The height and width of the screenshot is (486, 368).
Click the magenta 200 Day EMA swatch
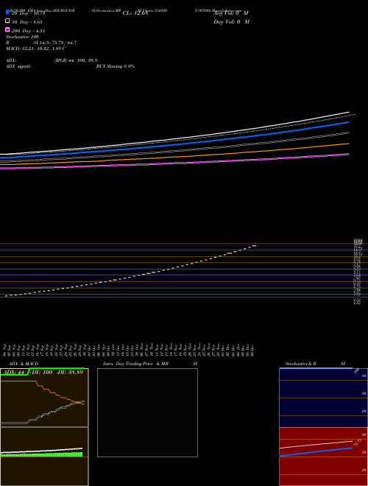point(7,29)
